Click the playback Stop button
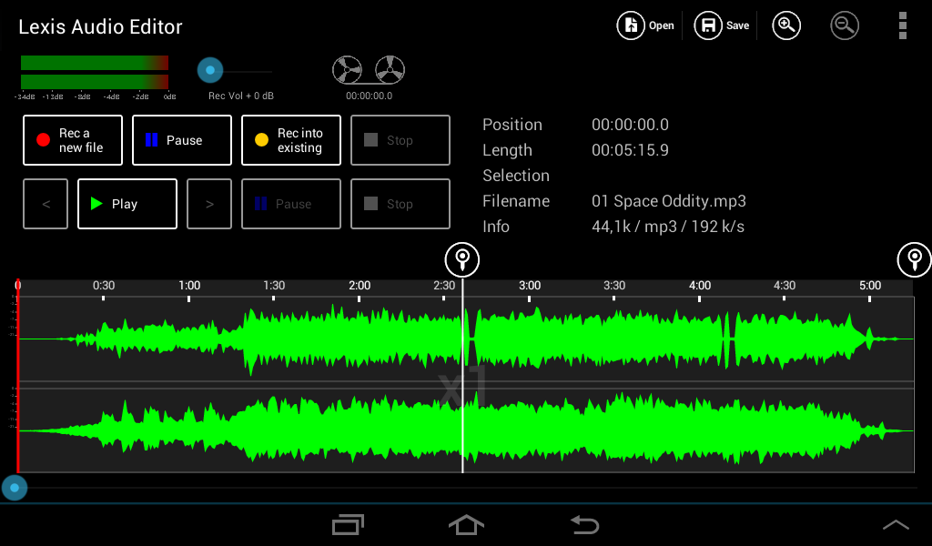 click(x=400, y=204)
